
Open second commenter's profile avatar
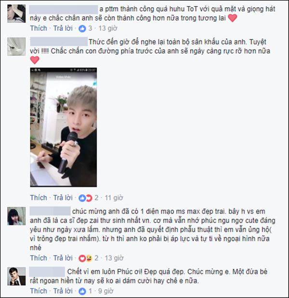16,47
